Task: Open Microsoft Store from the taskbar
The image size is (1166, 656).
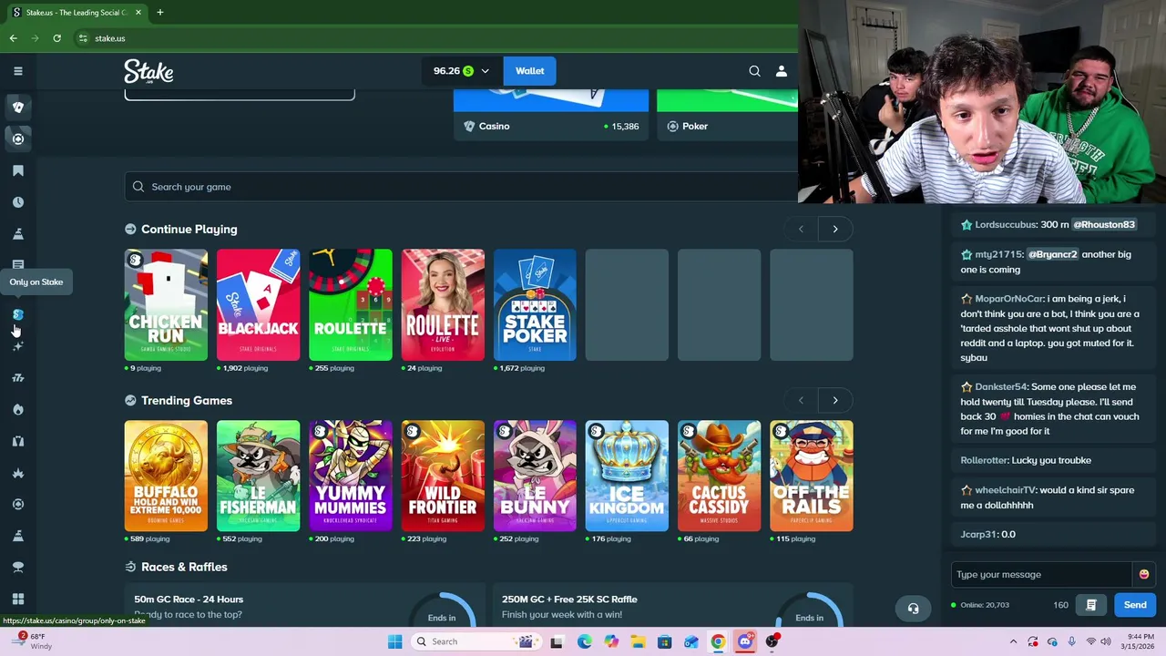Action: 664,641
